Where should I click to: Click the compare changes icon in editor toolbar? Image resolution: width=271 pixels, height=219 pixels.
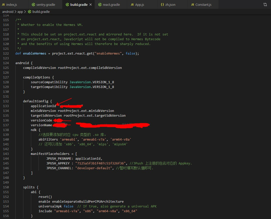[x=265, y=5]
